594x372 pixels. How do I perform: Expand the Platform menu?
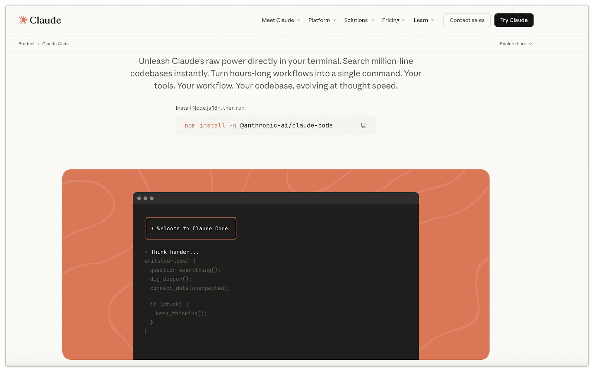322,20
